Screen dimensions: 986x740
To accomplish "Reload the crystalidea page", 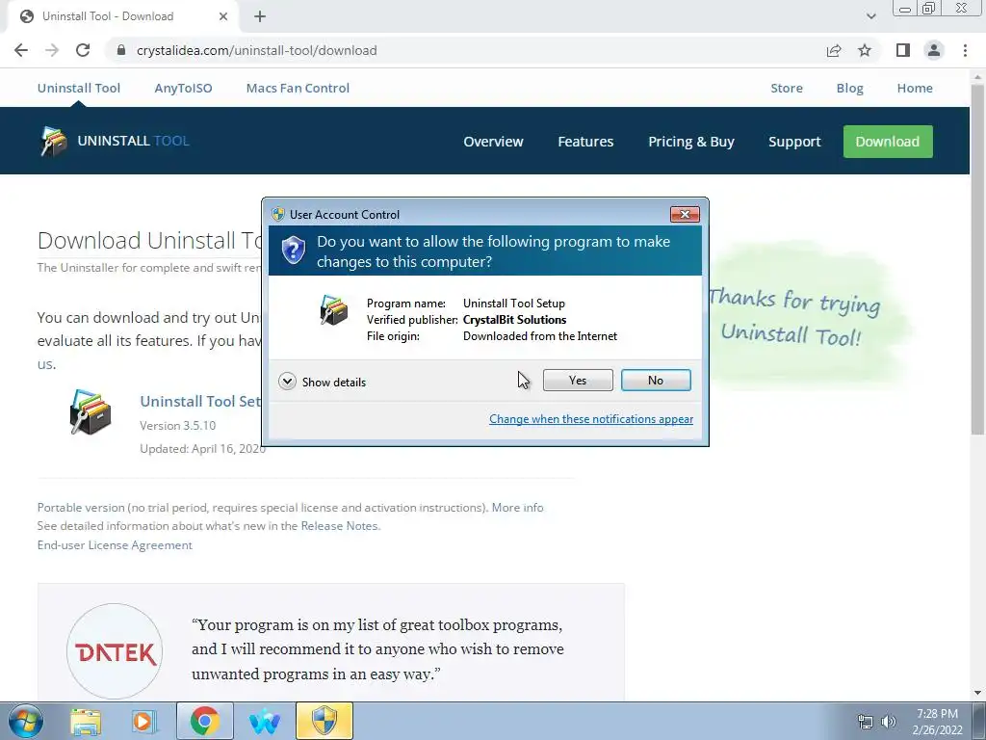I will pos(83,50).
